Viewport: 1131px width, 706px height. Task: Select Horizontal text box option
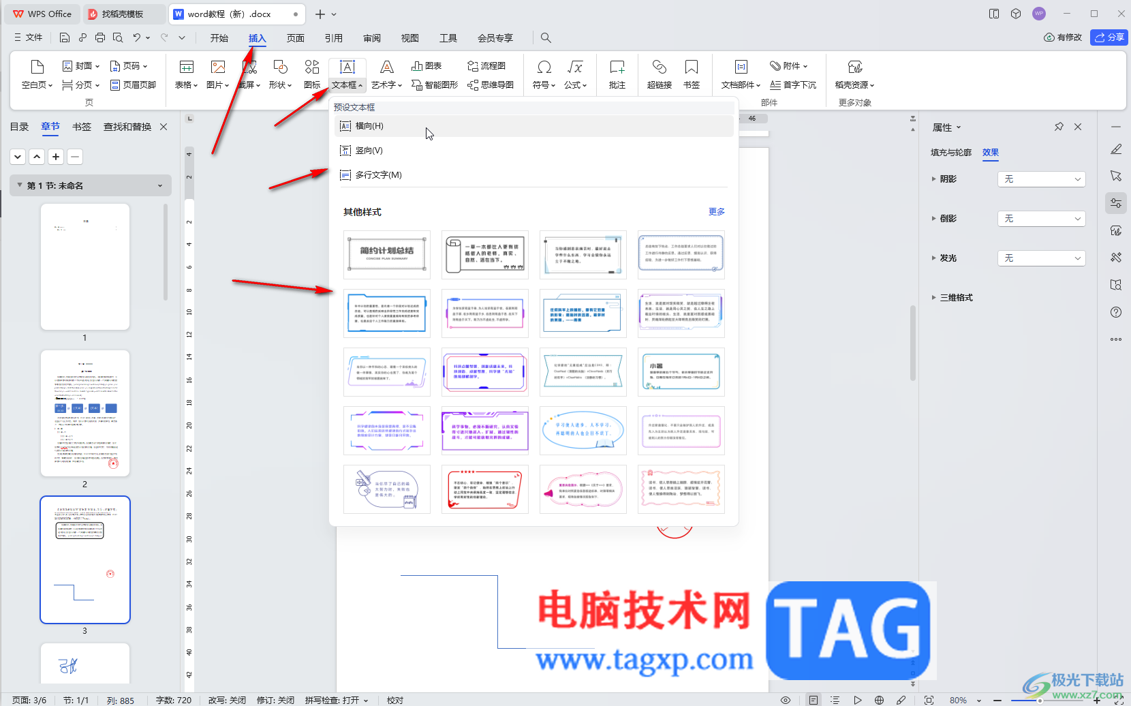(x=535, y=126)
